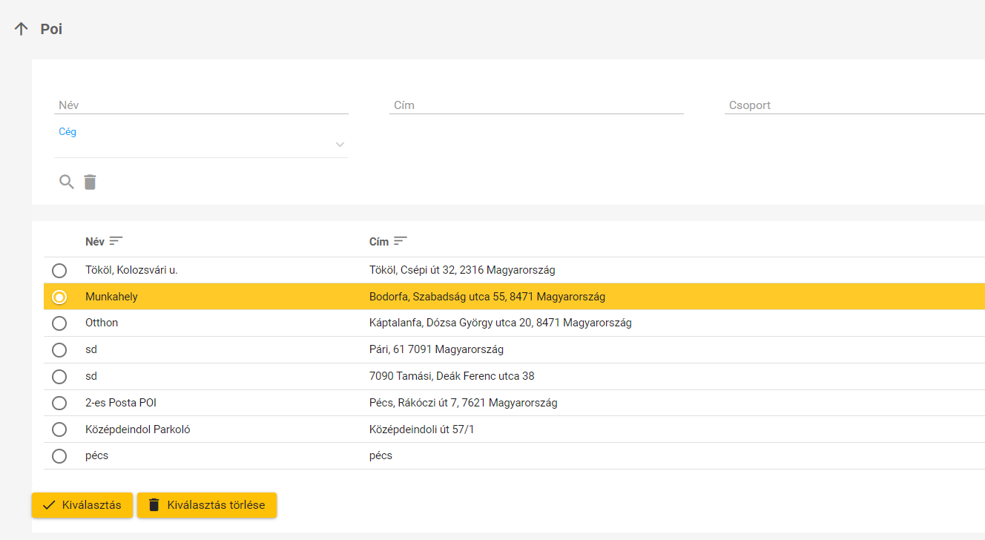Choose the Középdeindol Parkoló radio button

(59, 429)
